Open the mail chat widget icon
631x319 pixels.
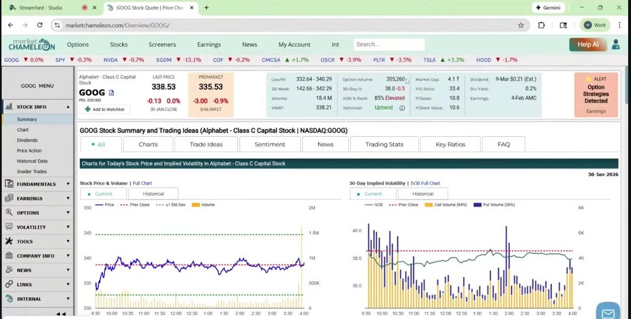click(x=608, y=312)
